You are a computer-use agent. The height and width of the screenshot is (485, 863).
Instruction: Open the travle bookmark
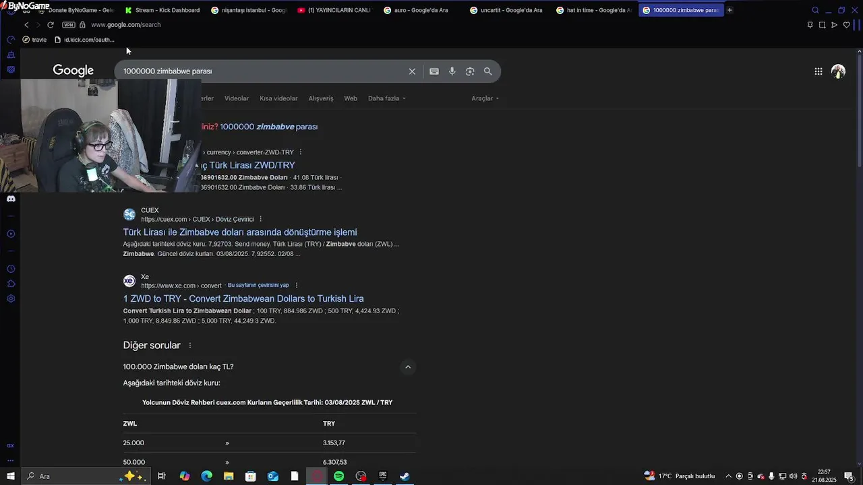[x=34, y=40]
